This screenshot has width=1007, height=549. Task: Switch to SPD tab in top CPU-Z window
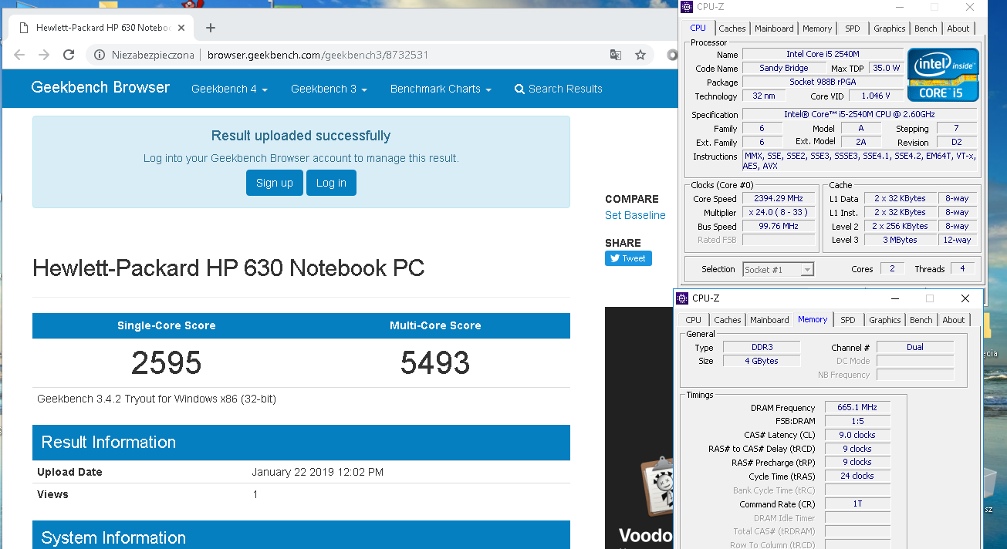pos(853,29)
